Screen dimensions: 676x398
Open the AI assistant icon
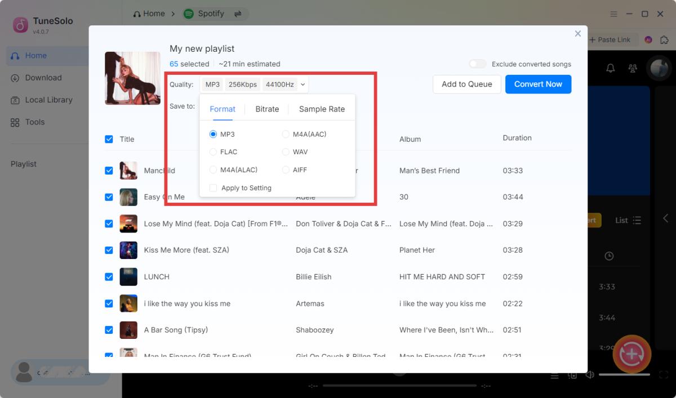tap(648, 39)
